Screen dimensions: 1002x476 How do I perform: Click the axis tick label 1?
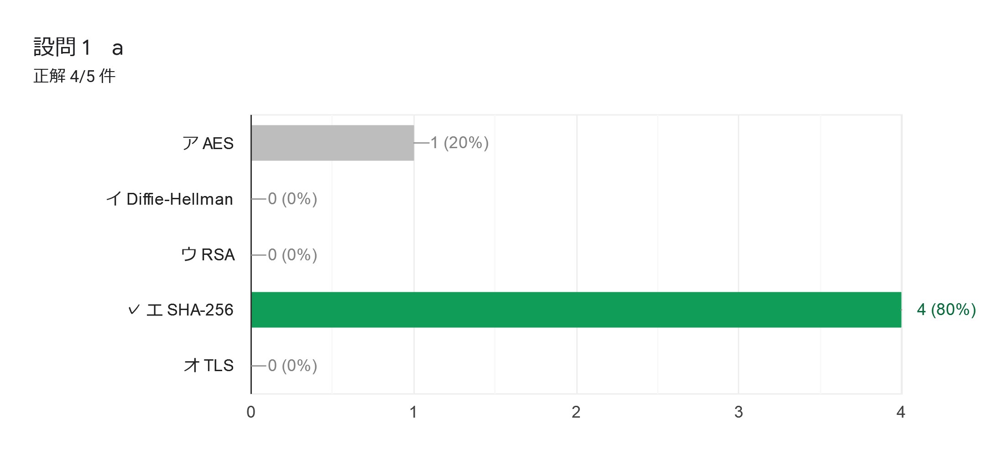[x=413, y=412]
